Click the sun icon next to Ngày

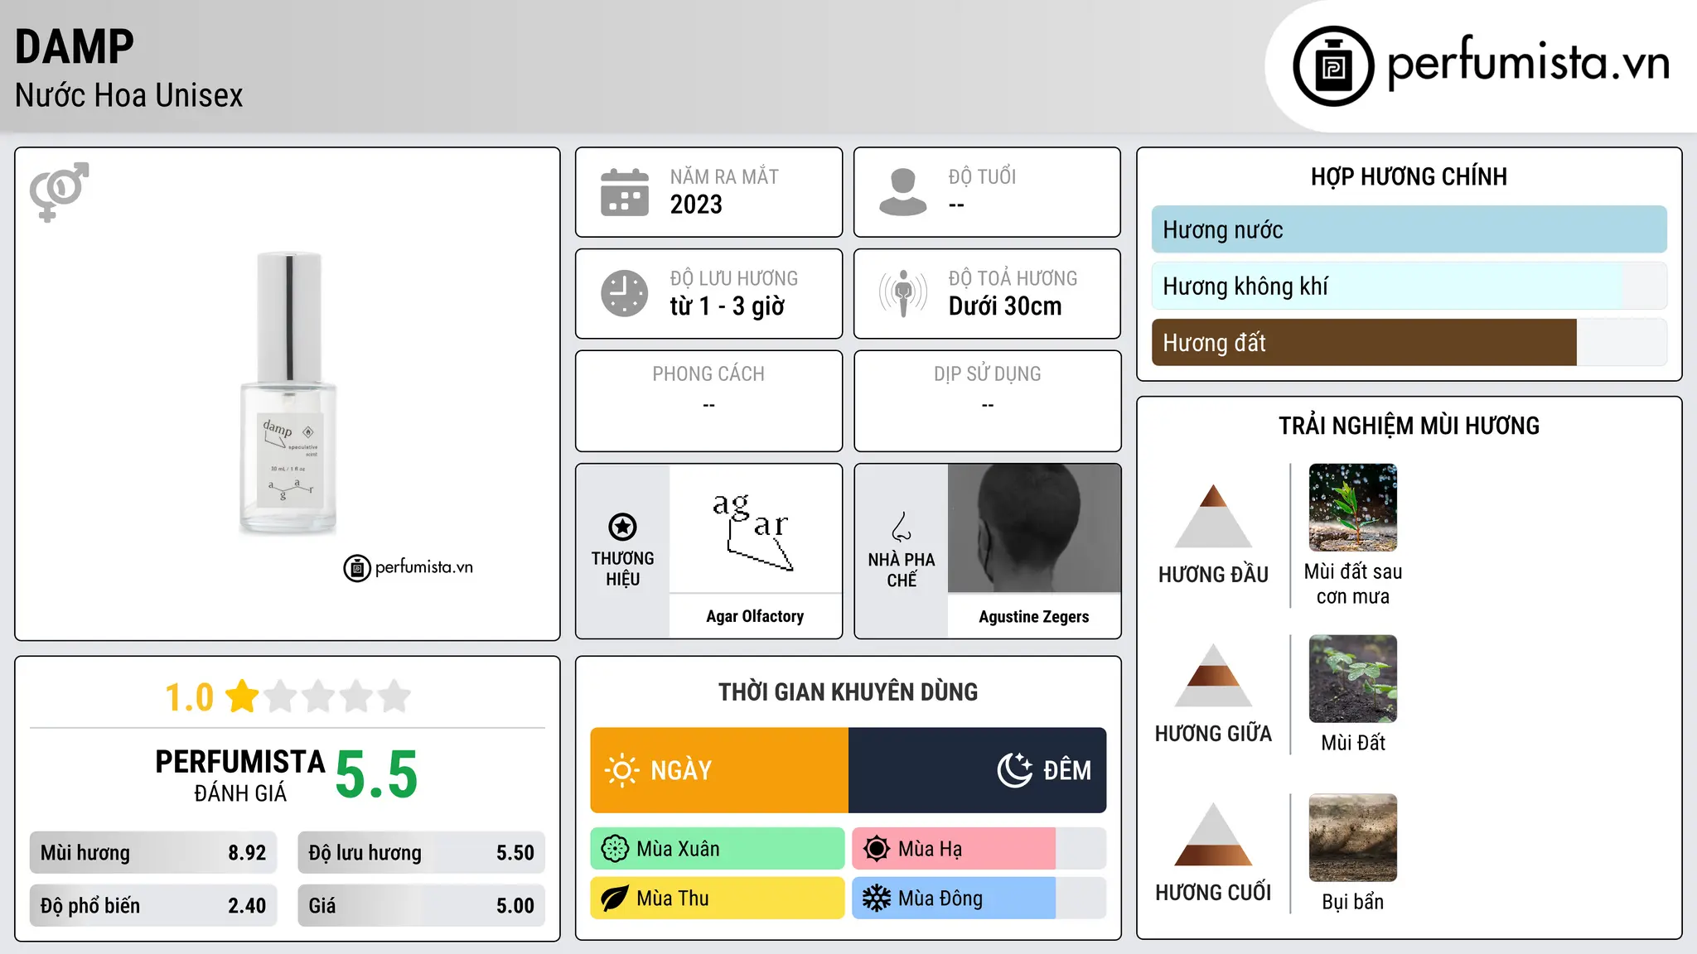[621, 770]
